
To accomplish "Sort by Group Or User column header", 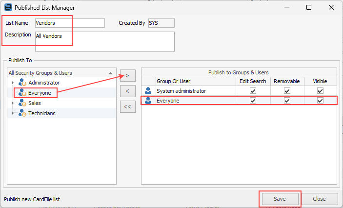I will [195, 81].
